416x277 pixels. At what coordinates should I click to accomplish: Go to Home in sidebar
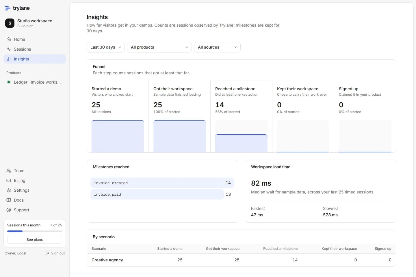[35, 39]
